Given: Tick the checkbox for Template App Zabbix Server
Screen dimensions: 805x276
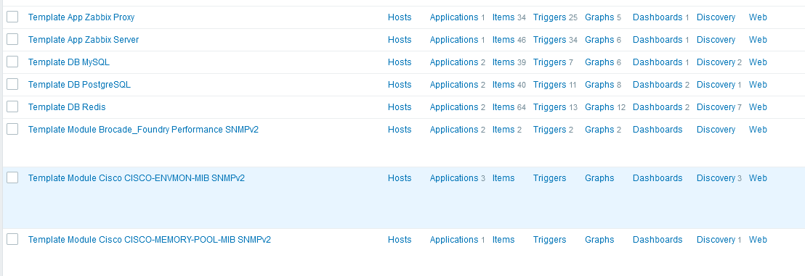Looking at the screenshot, I should pyautogui.click(x=12, y=39).
